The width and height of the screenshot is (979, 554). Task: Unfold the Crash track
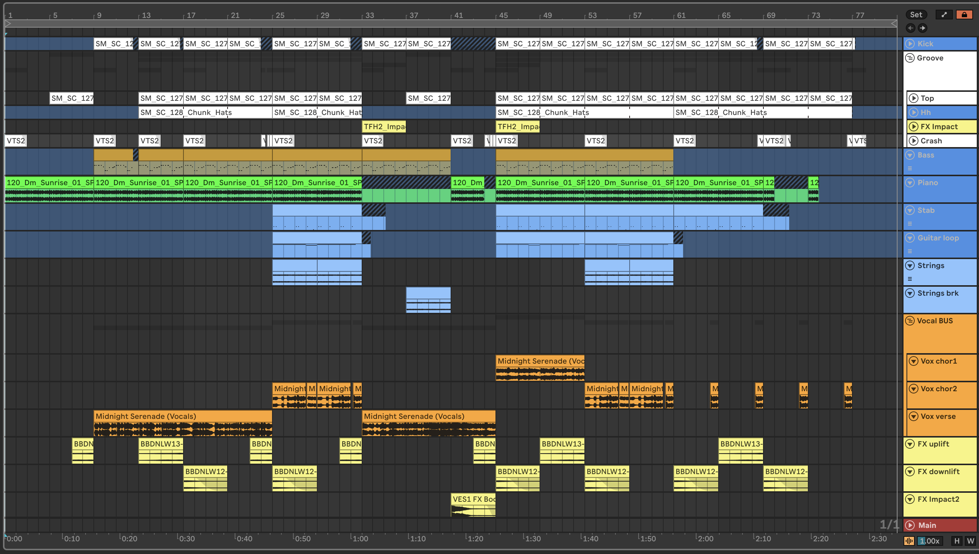click(x=913, y=141)
